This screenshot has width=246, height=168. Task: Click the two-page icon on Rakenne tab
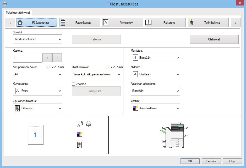pyautogui.click(x=149, y=22)
